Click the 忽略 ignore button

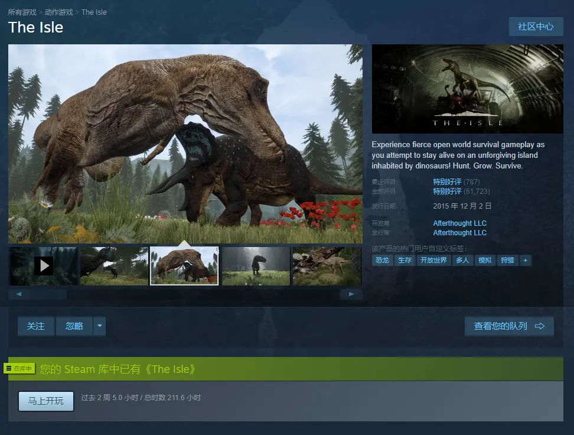74,326
